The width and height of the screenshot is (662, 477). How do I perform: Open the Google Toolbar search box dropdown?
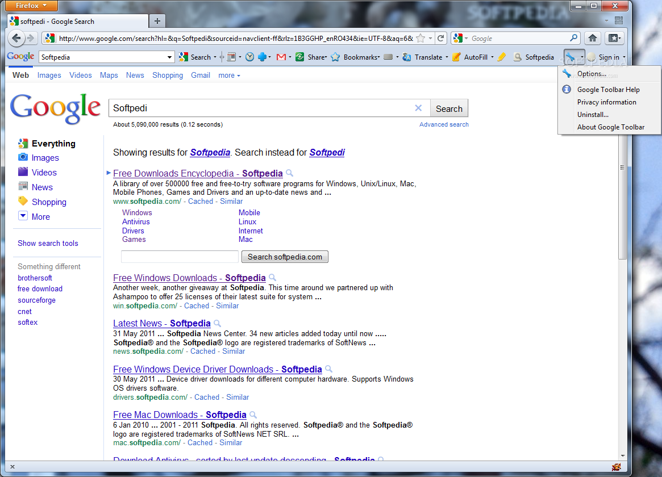pos(169,57)
